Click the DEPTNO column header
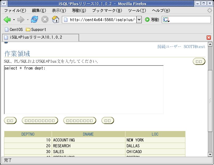Viewport: 214px width, 165px height. pyautogui.click(x=28, y=134)
